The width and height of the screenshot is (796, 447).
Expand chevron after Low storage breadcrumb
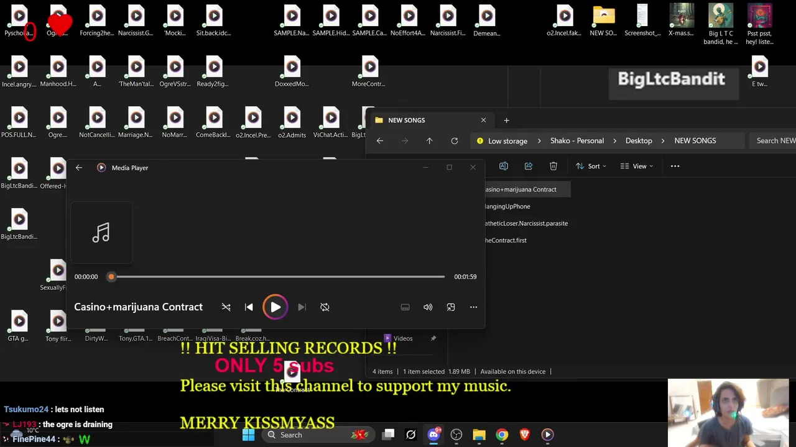click(539, 141)
